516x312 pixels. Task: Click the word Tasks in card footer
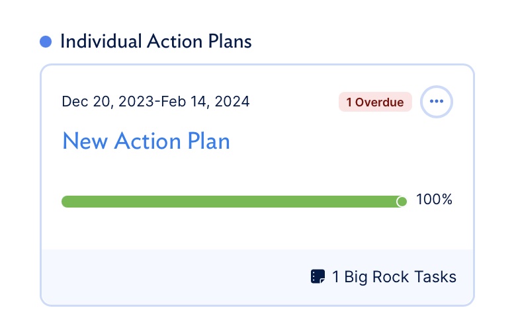pyautogui.click(x=436, y=276)
